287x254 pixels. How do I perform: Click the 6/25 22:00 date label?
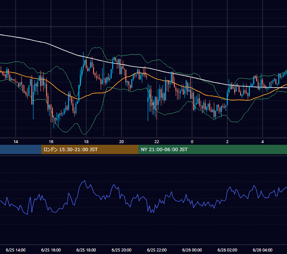coord(157,250)
